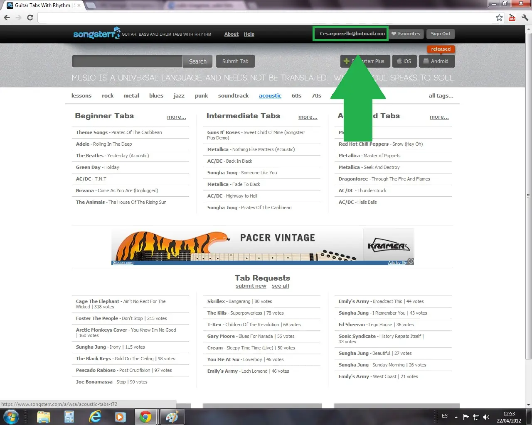Click the iOS app button

point(404,61)
